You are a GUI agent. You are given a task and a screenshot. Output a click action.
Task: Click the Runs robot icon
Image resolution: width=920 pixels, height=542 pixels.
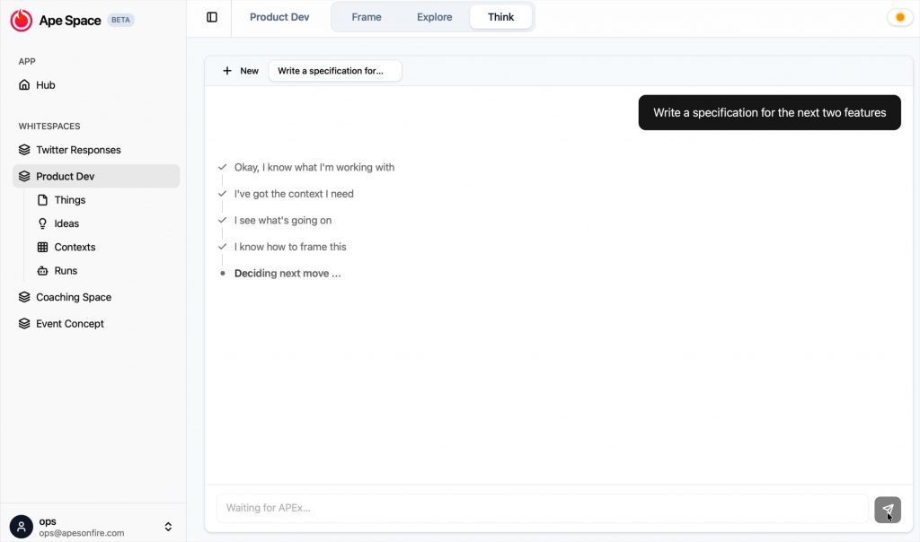click(42, 270)
